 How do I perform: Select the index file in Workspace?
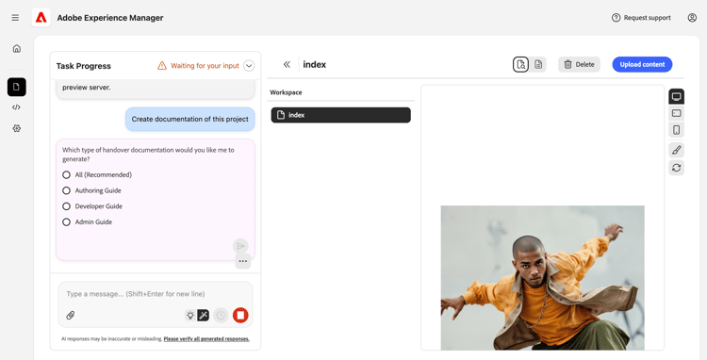[341, 115]
